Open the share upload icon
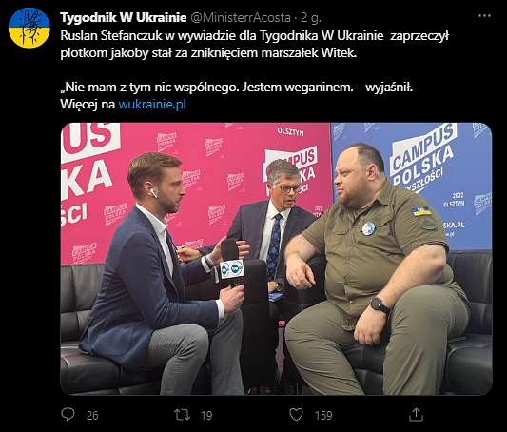Viewport: 507px width, 432px height. tap(416, 415)
